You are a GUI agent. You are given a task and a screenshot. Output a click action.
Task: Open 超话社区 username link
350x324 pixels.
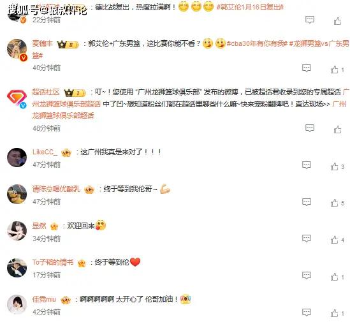(x=46, y=92)
